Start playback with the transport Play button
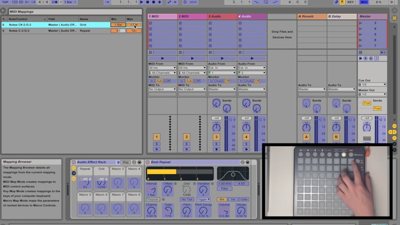This screenshot has width=400, height=225. 142,2
